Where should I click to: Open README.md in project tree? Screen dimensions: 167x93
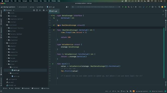coord(11,85)
